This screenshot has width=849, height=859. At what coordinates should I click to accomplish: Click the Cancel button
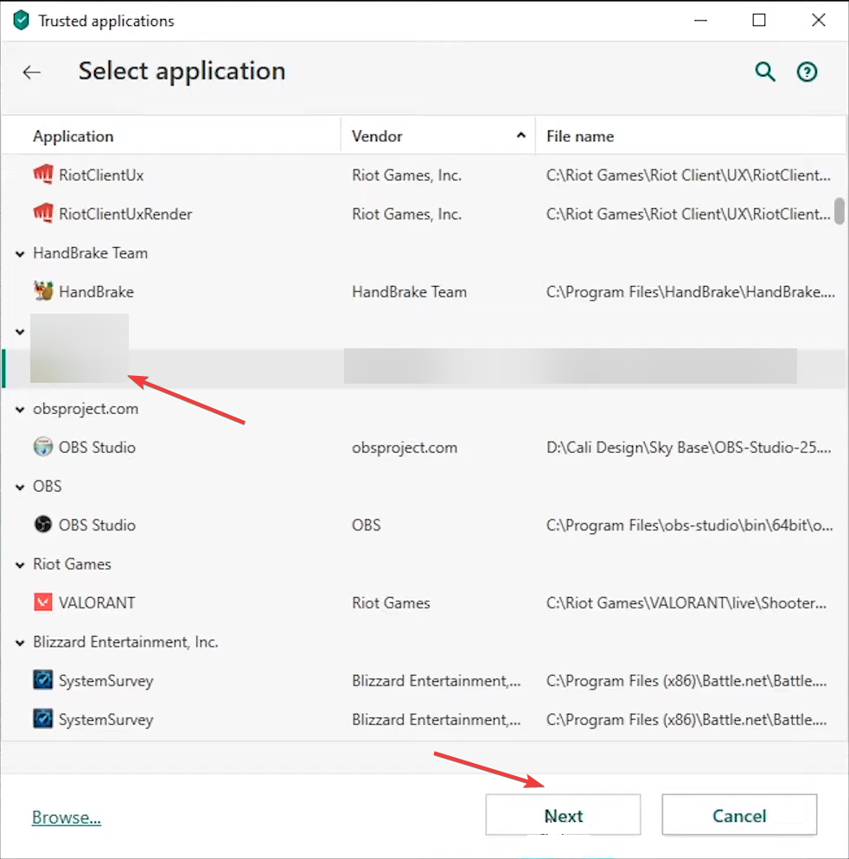[x=739, y=815]
